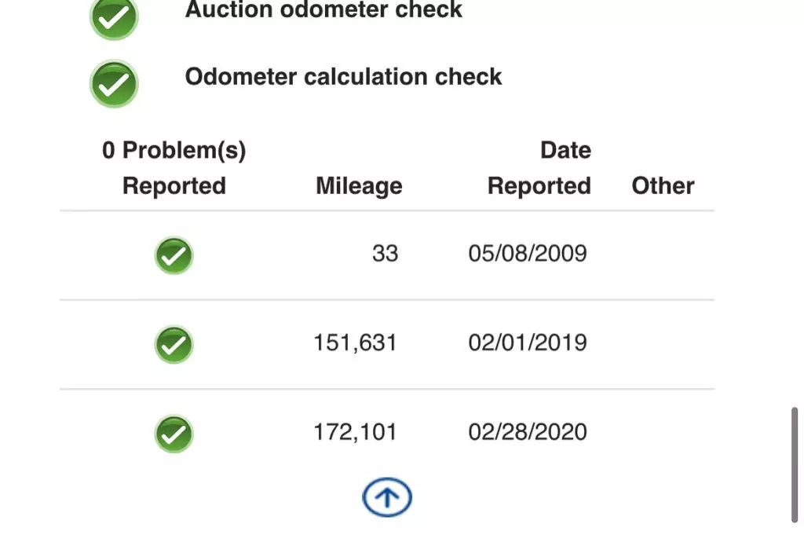The image size is (804, 553).
Task: Select the Auction odometer check label
Action: 323,9
